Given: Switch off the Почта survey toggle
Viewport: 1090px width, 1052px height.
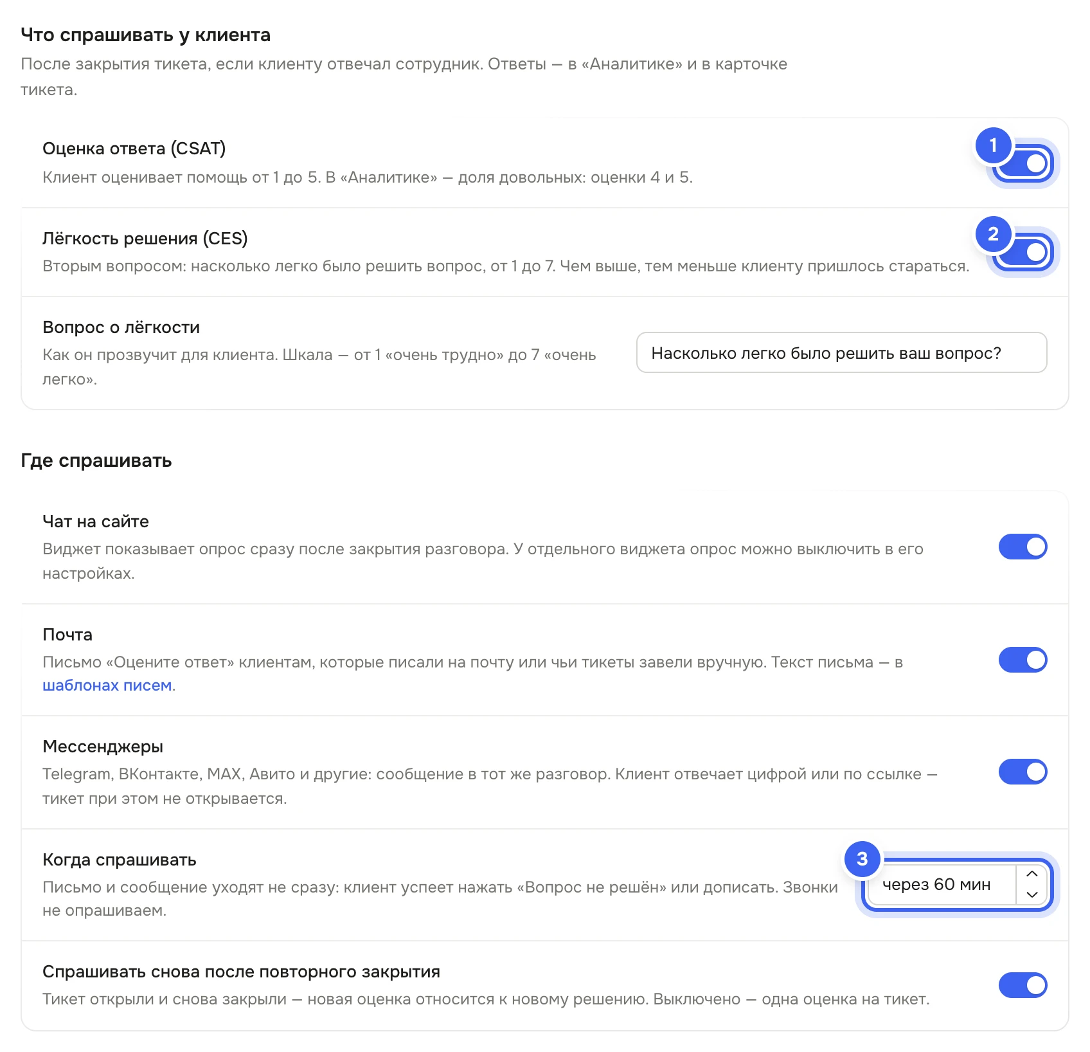Looking at the screenshot, I should click(1023, 660).
